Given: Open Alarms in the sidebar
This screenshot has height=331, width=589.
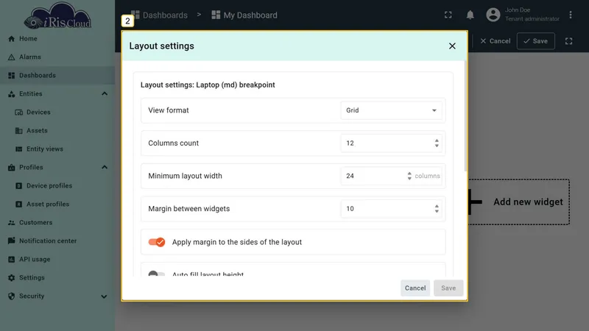Looking at the screenshot, I should coord(30,57).
